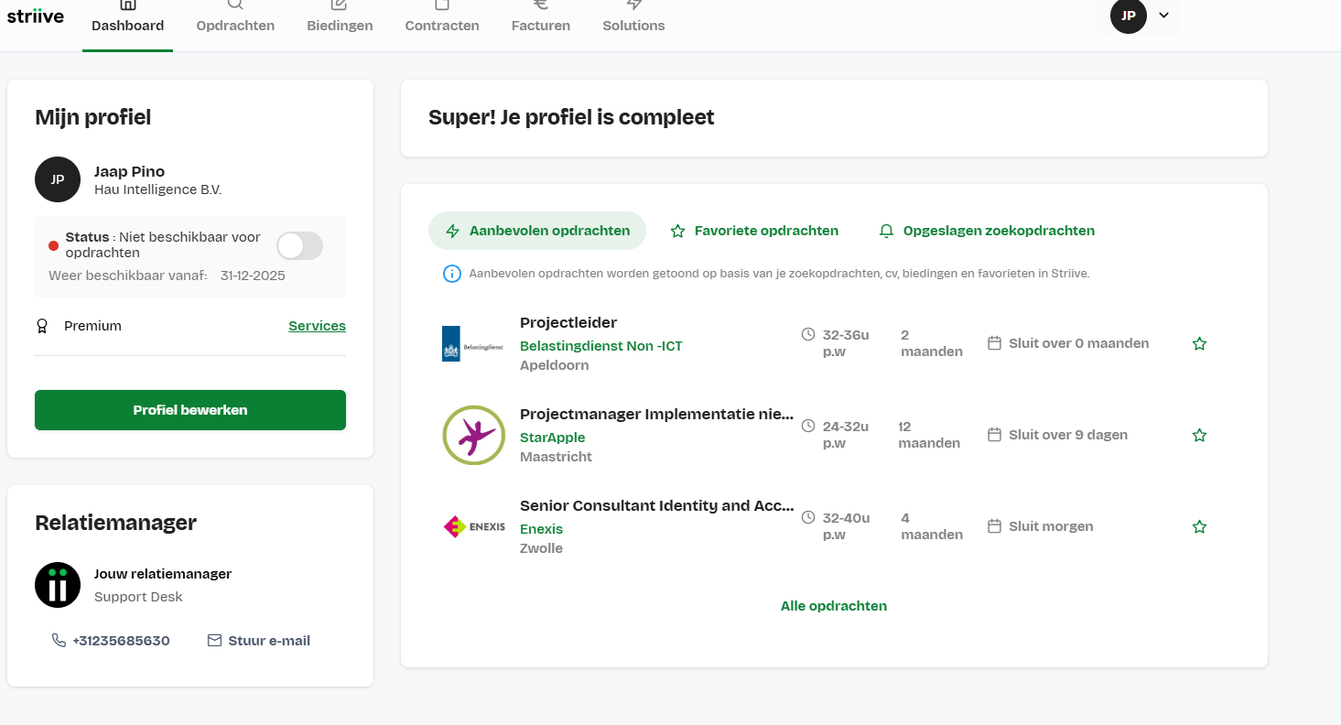Viewport: 1341px width, 725px height.
Task: Open Projectmanager Implementatie assignment
Action: click(x=656, y=414)
